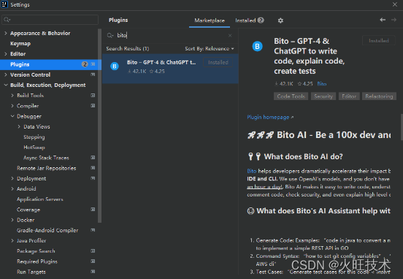The image size is (403, 279).
Task: Click the project icon beside Async Stack Traces
Action: click(93, 157)
